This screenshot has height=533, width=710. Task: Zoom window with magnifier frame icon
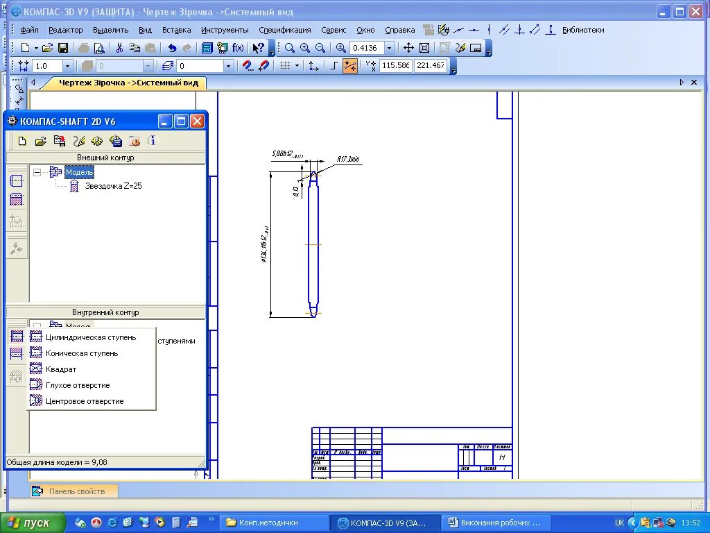click(x=290, y=48)
